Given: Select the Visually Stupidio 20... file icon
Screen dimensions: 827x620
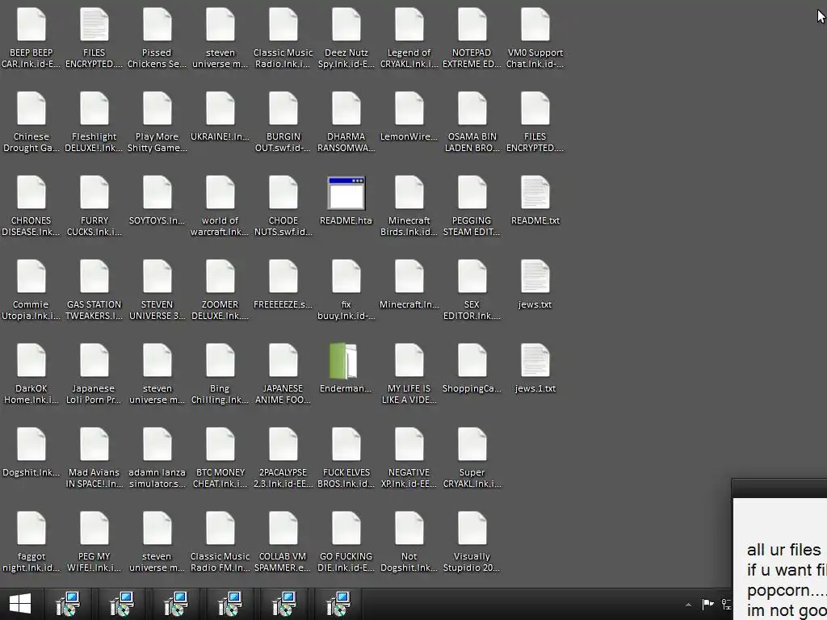Looking at the screenshot, I should tap(472, 528).
